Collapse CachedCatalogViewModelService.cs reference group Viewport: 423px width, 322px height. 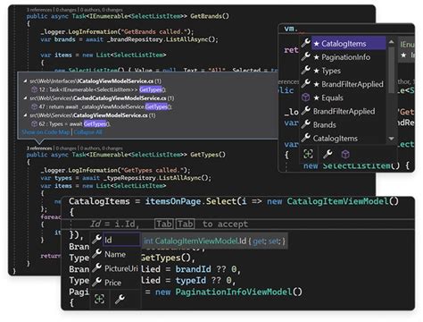25,98
